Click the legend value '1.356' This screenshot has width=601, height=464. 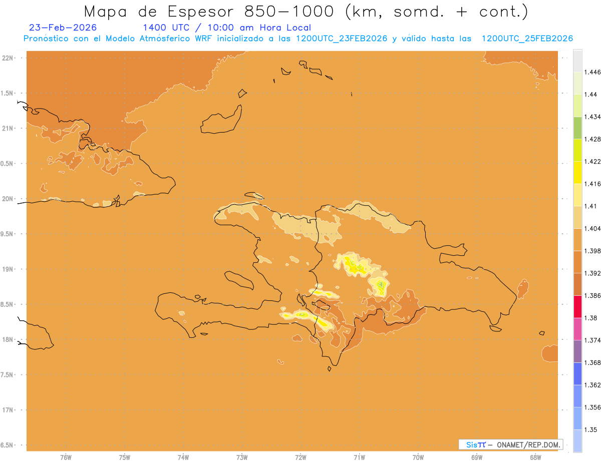click(592, 407)
